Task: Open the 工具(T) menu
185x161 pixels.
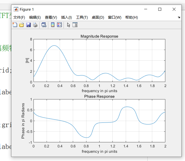Action: click(x=82, y=17)
